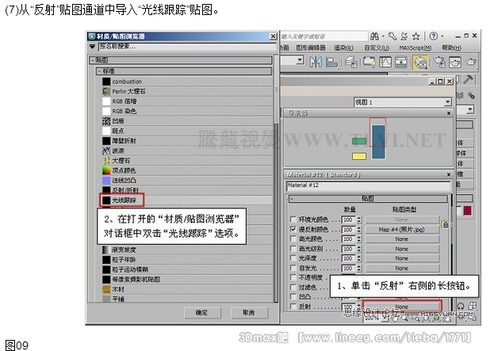494x351 pixels.
Task: Enable the 反射 map checkbox
Action: pyautogui.click(x=293, y=307)
